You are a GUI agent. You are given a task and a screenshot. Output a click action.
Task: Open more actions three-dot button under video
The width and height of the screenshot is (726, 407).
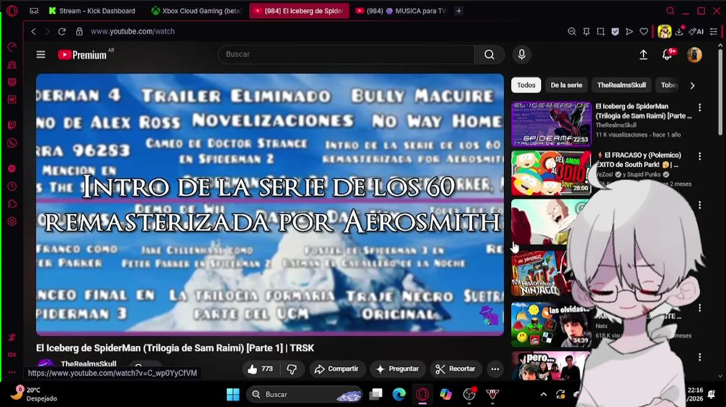pos(495,369)
